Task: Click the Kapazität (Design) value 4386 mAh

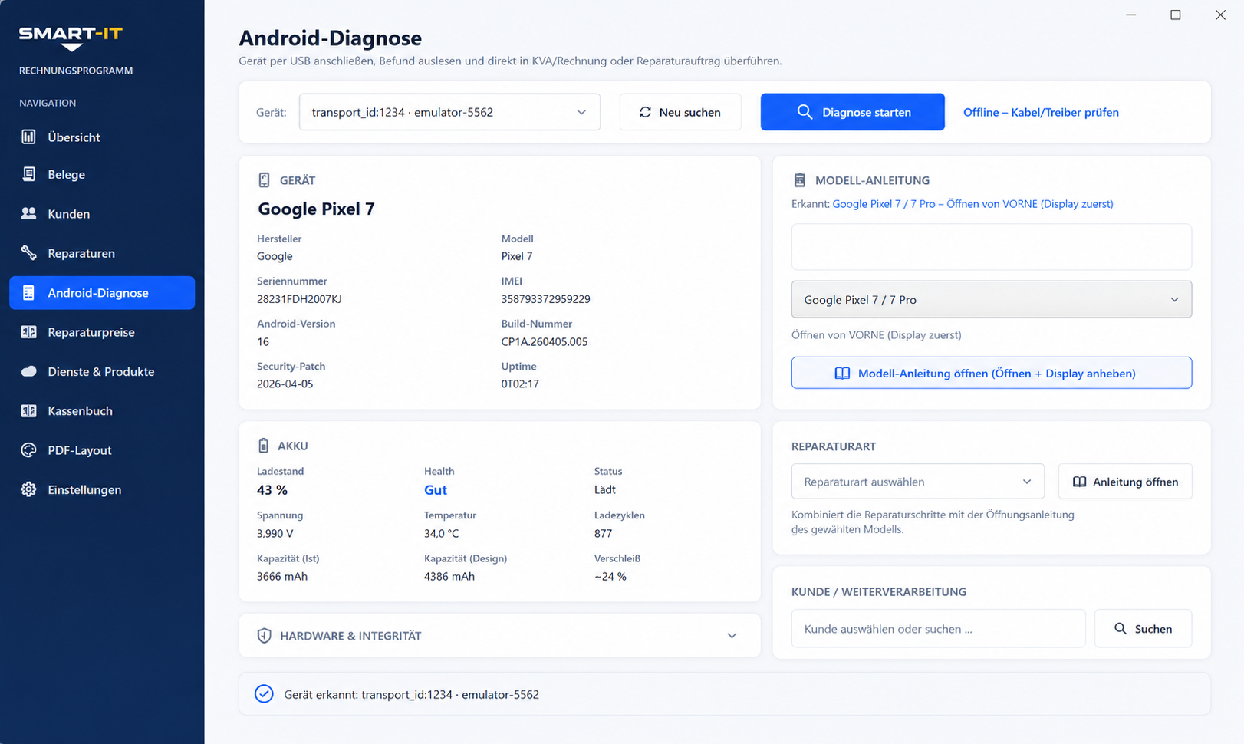Action: pos(449,576)
